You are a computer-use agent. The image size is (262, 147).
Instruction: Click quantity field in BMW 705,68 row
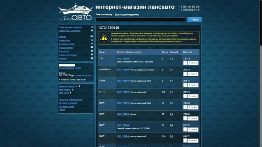point(185,107)
